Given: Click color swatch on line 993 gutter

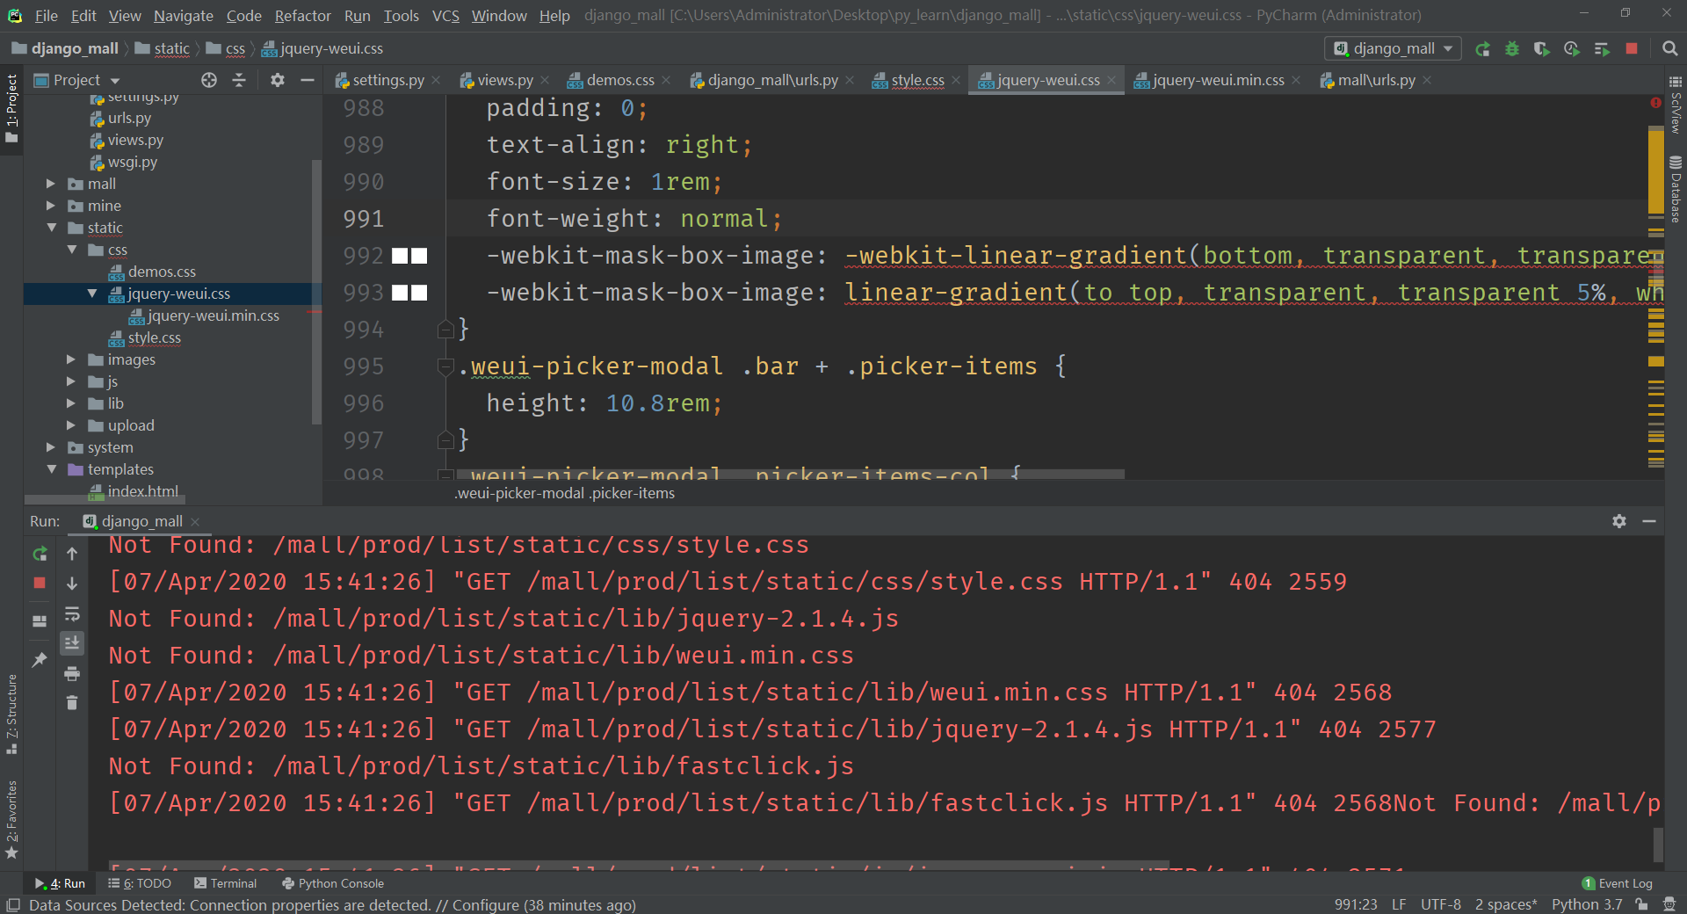Looking at the screenshot, I should coord(409,293).
